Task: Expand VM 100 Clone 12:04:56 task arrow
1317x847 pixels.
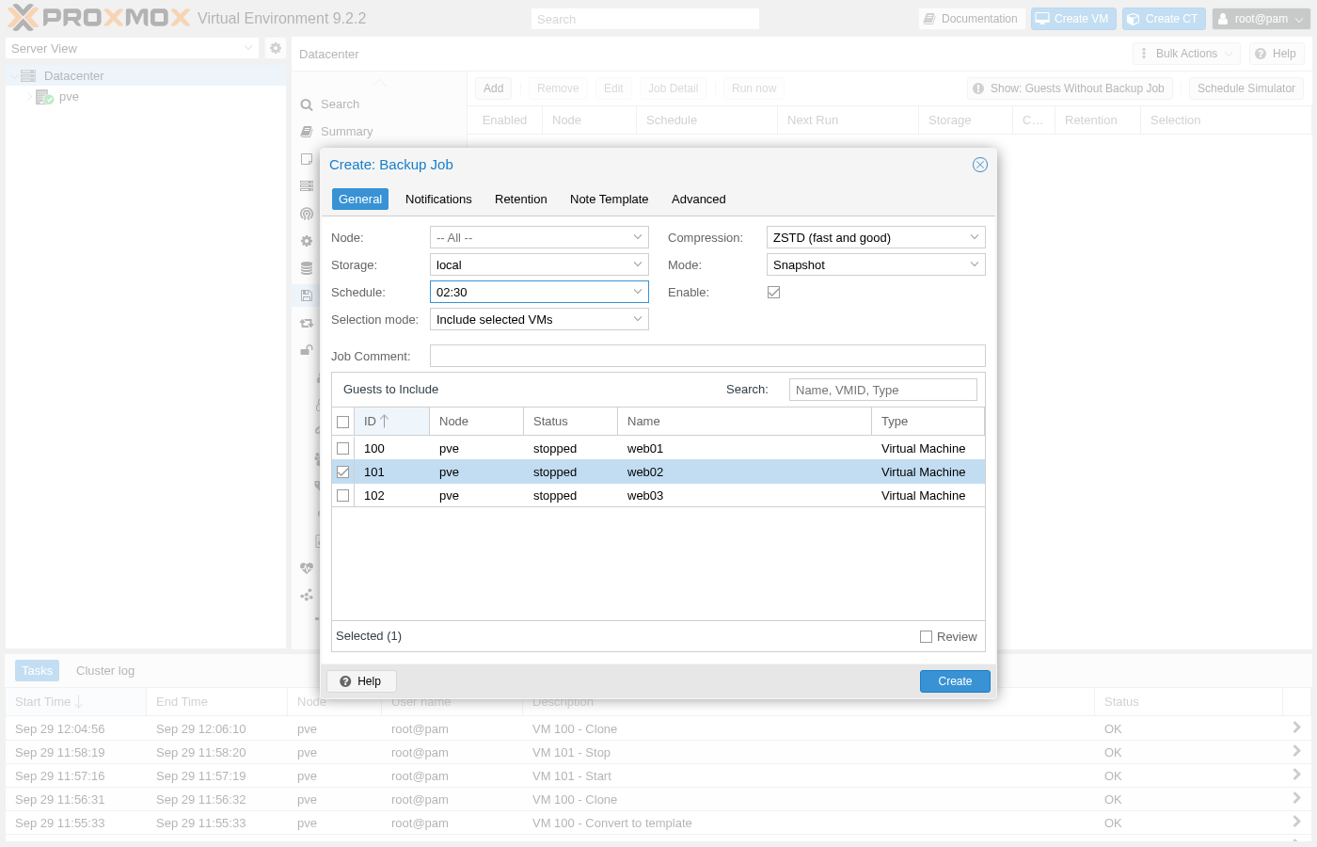Action: point(1296,727)
